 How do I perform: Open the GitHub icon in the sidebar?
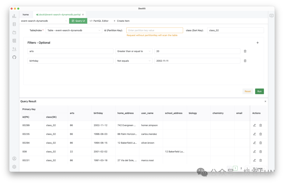14,57
